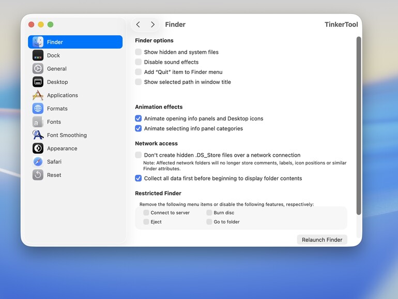Viewport: 398px width, 299px height.
Task: Go forward with the right chevron
Action: [x=152, y=24]
